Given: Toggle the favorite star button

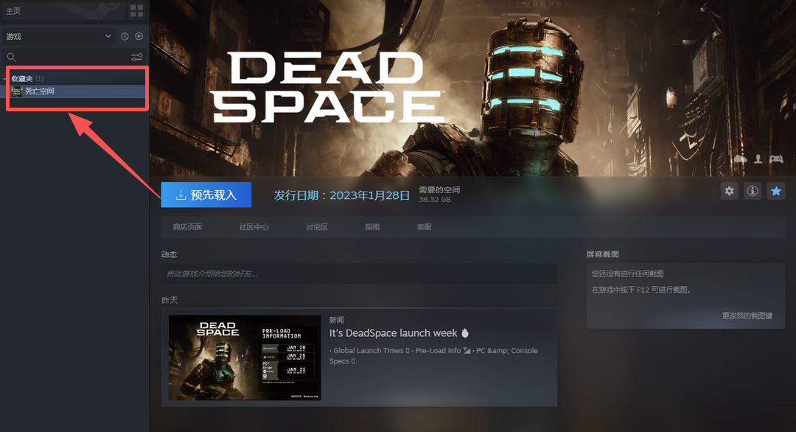Looking at the screenshot, I should [x=776, y=191].
